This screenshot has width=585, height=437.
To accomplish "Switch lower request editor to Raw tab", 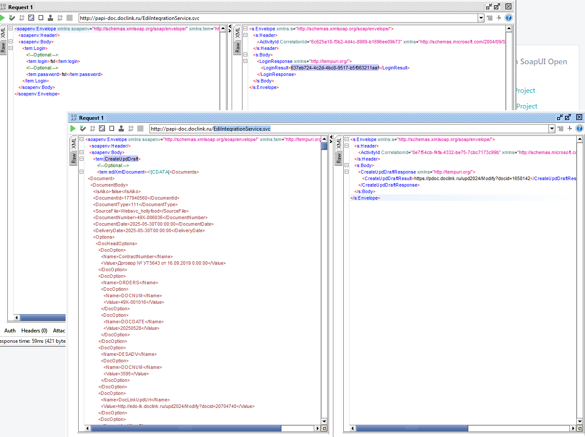I will point(74,158).
